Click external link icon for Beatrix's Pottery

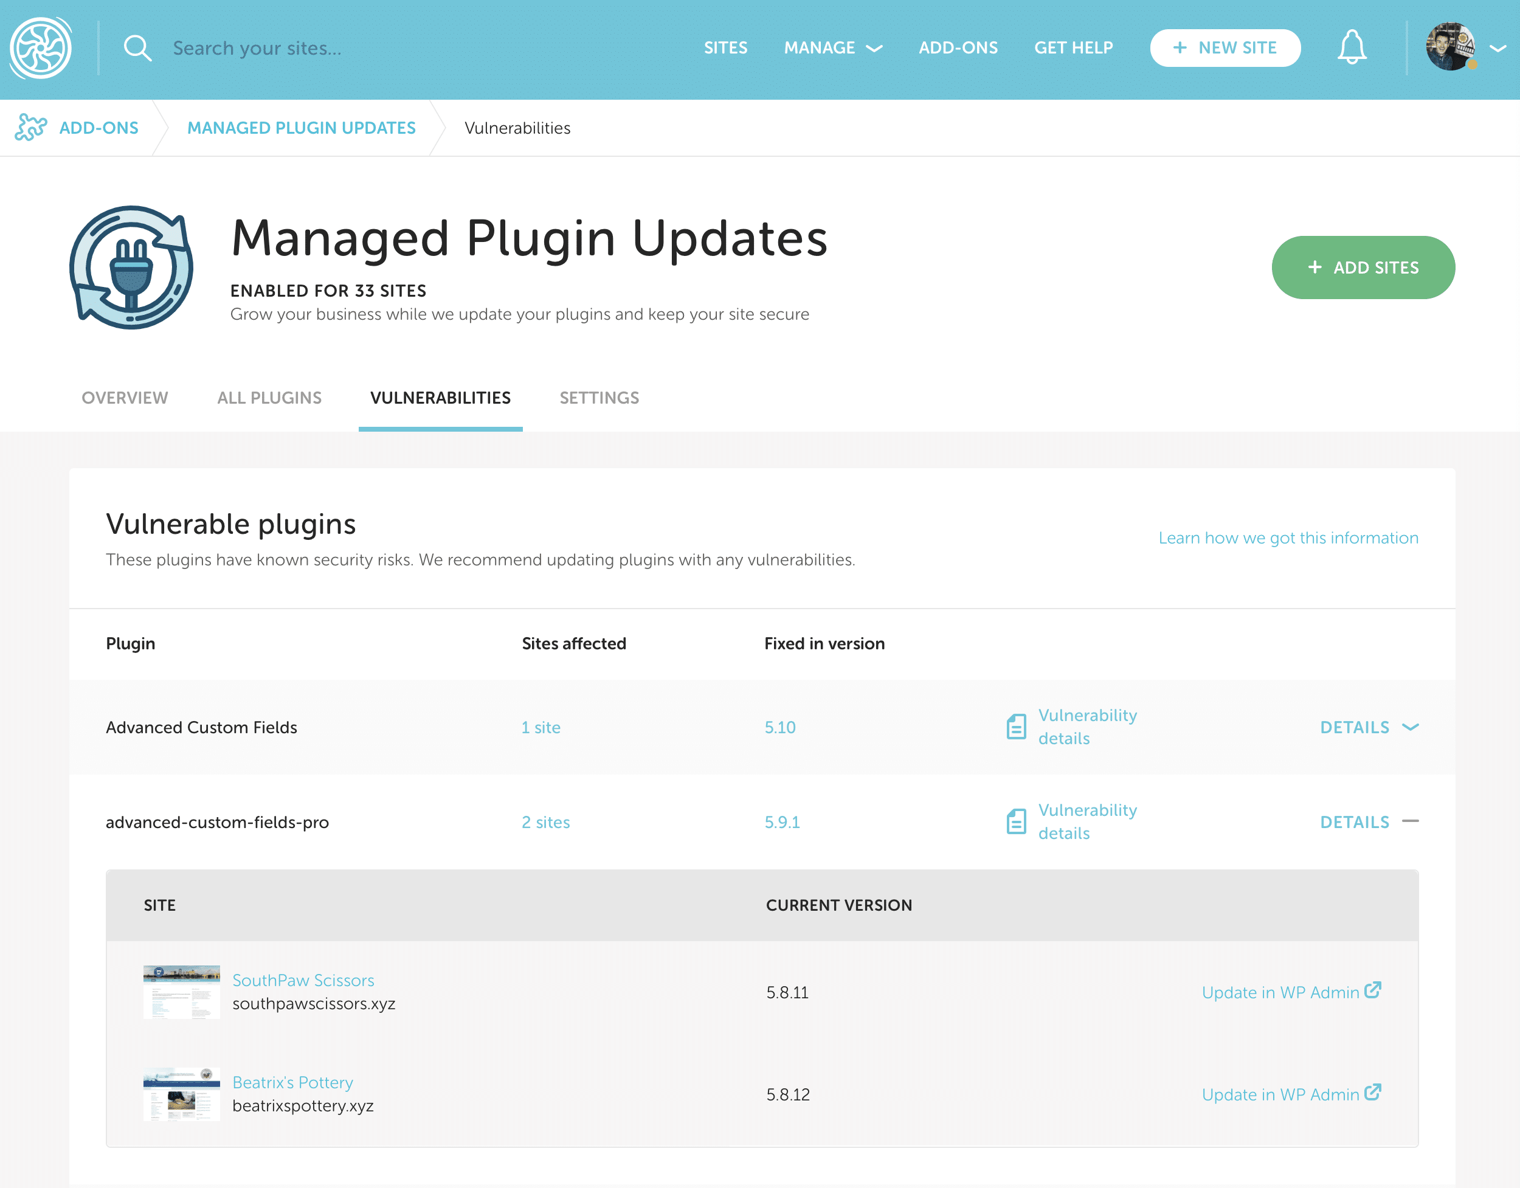point(1372,1092)
